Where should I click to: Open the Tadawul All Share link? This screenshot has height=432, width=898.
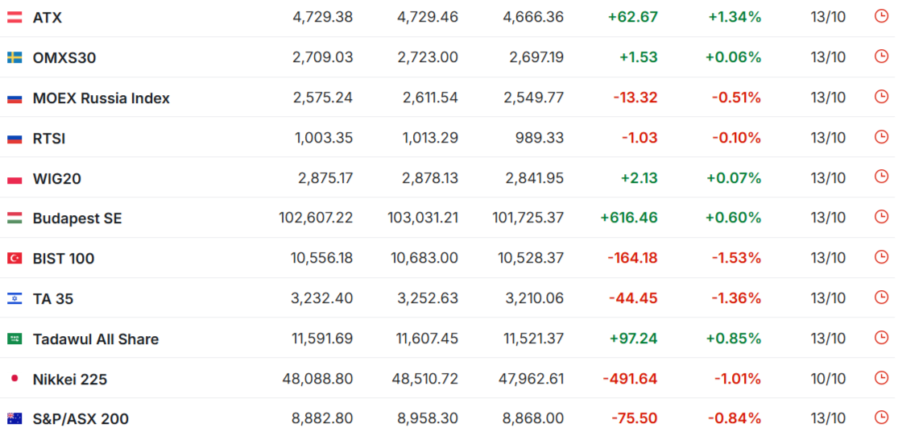coord(96,339)
